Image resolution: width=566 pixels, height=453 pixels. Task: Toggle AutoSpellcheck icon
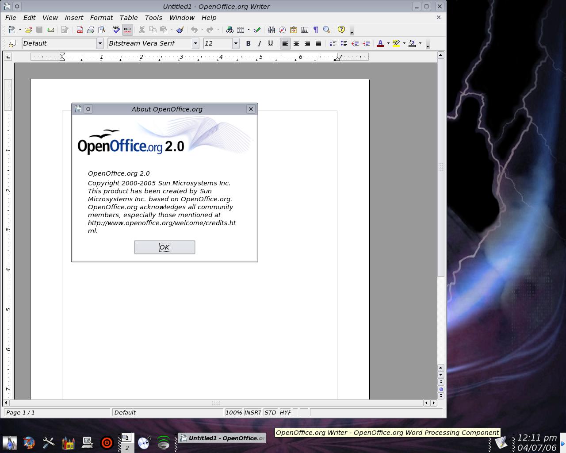(127, 30)
